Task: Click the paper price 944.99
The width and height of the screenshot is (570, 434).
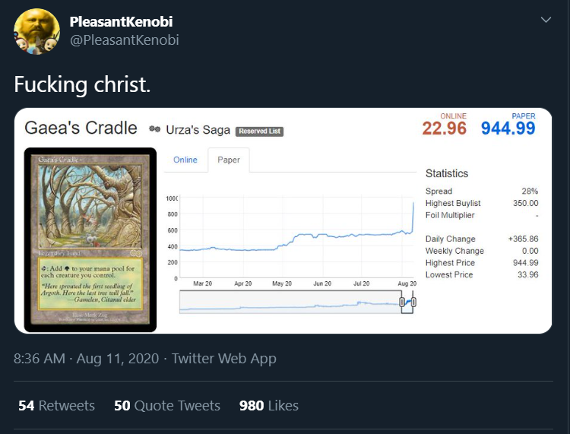Action: 508,128
